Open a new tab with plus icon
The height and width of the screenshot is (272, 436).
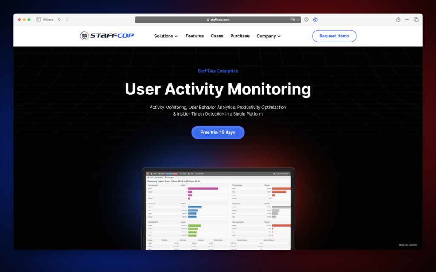click(x=407, y=20)
